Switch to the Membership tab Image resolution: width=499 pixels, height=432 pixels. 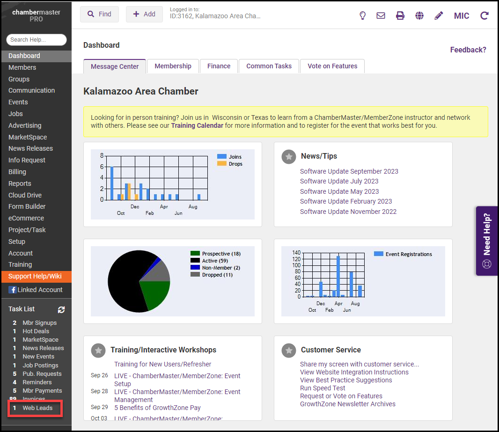173,66
